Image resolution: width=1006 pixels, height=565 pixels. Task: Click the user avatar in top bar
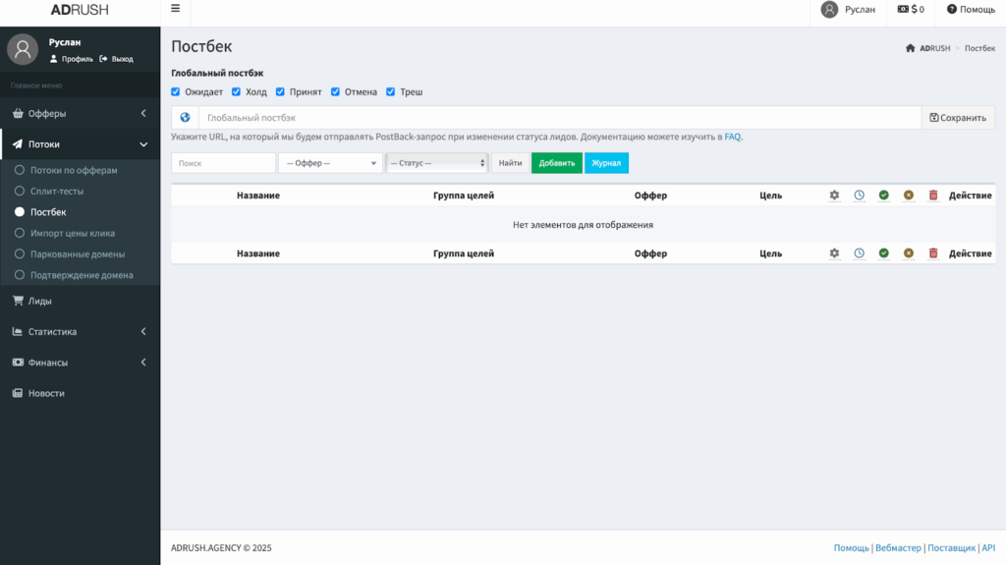(829, 10)
